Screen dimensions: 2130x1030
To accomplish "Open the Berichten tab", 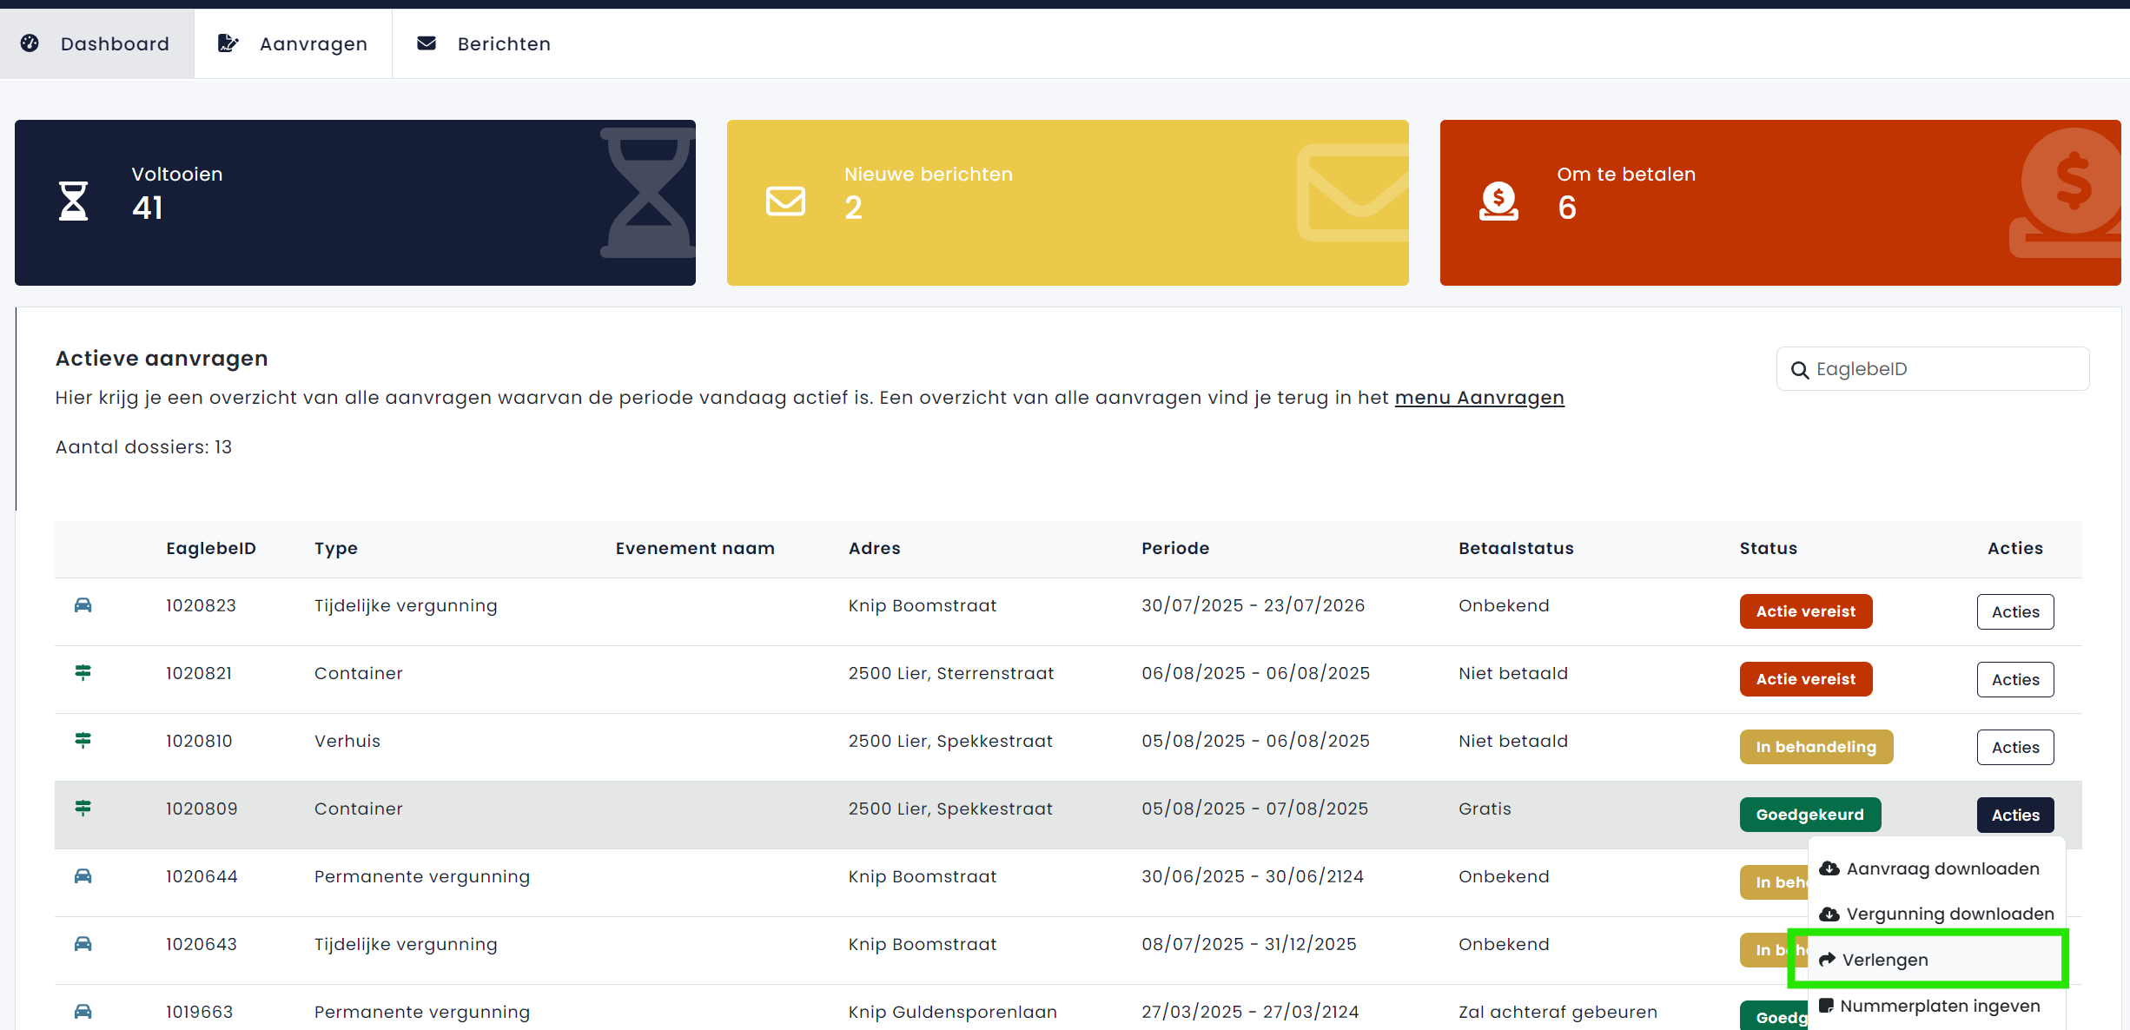I will (x=484, y=43).
